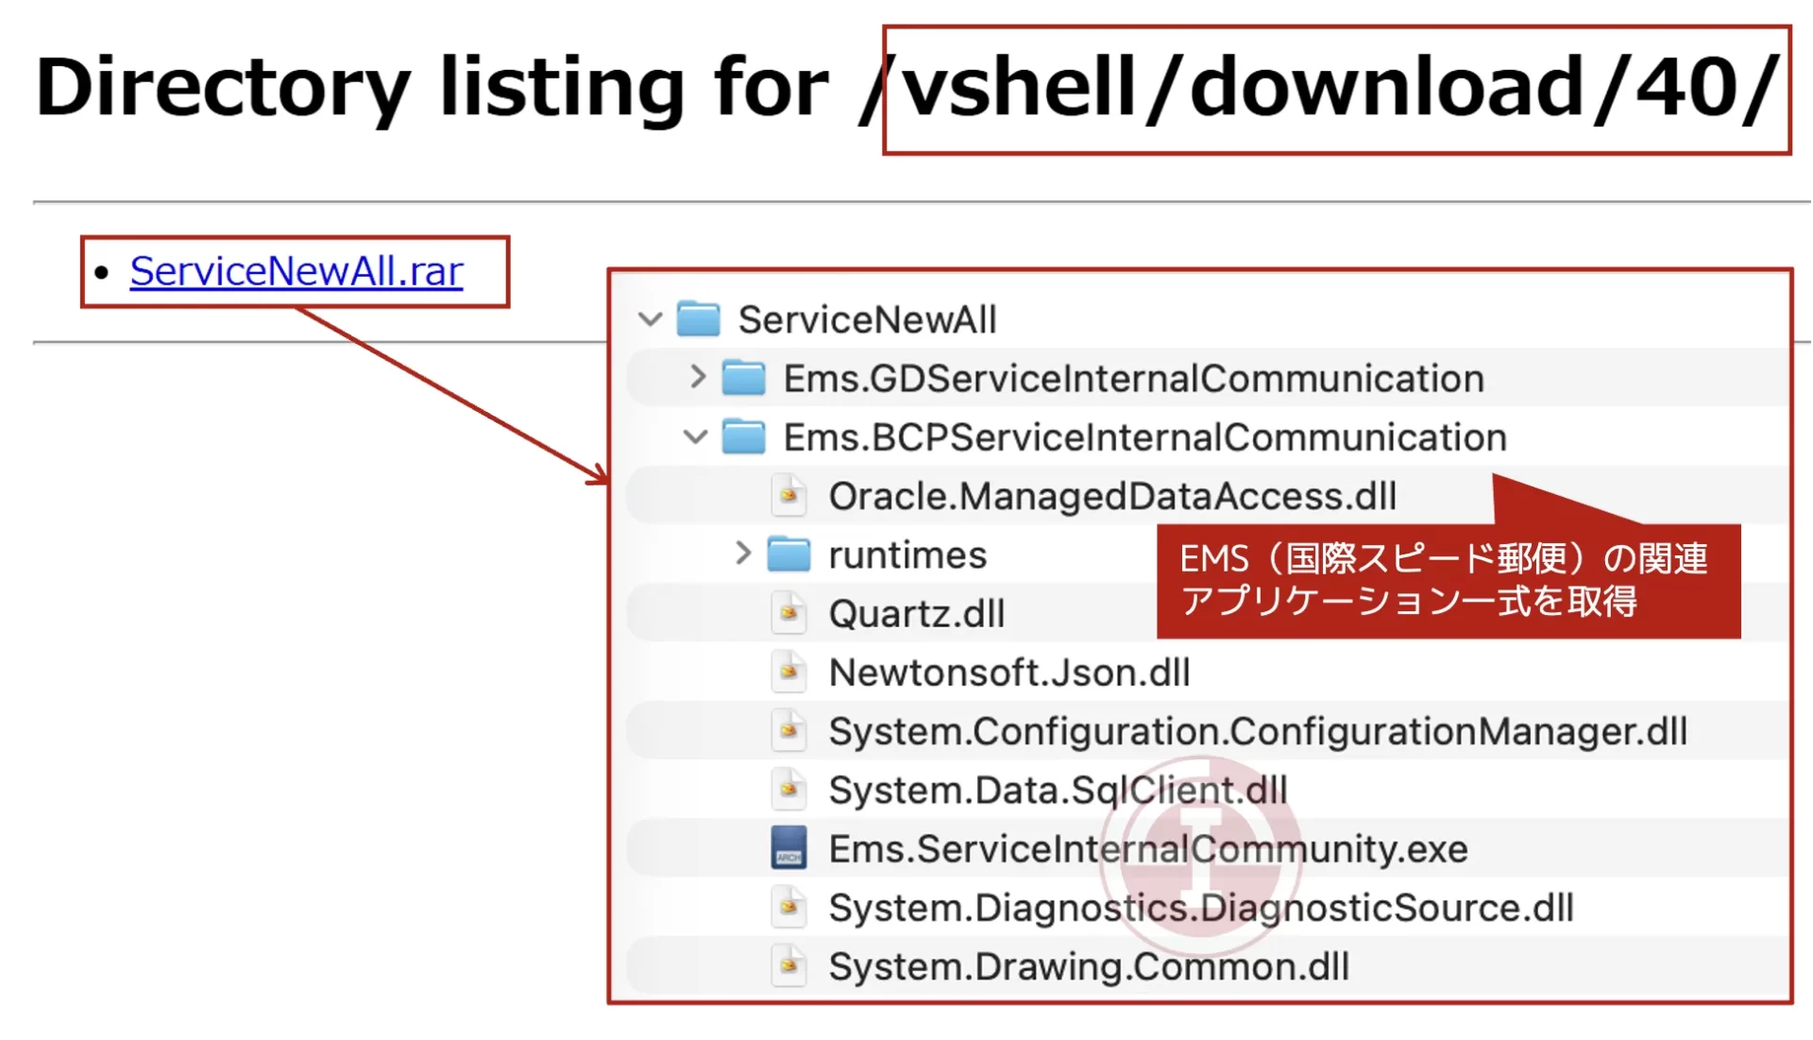The width and height of the screenshot is (1813, 1040).
Task: Click the Ems.ServiceInternalCommunity.exe application icon
Action: [x=788, y=848]
